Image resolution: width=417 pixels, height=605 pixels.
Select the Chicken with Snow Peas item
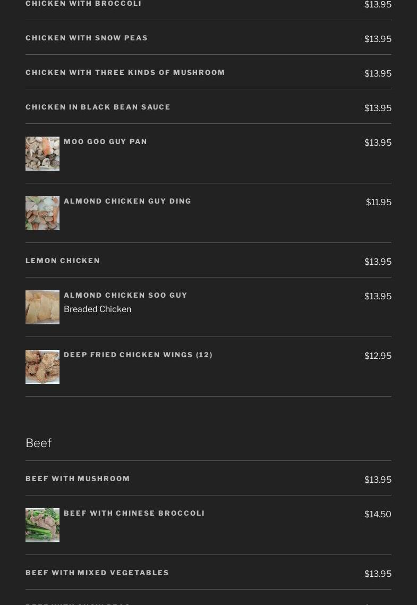[87, 38]
